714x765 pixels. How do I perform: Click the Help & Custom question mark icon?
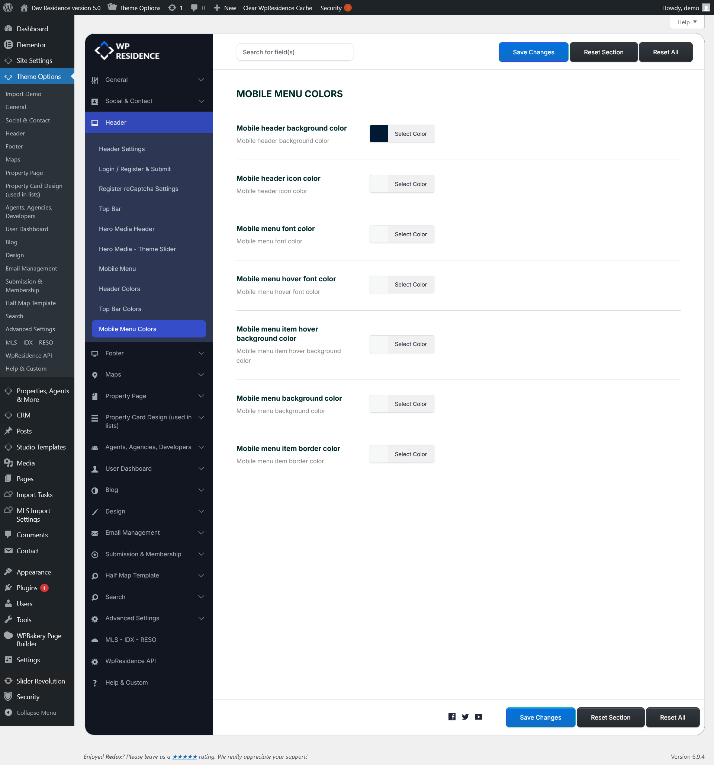click(x=94, y=683)
